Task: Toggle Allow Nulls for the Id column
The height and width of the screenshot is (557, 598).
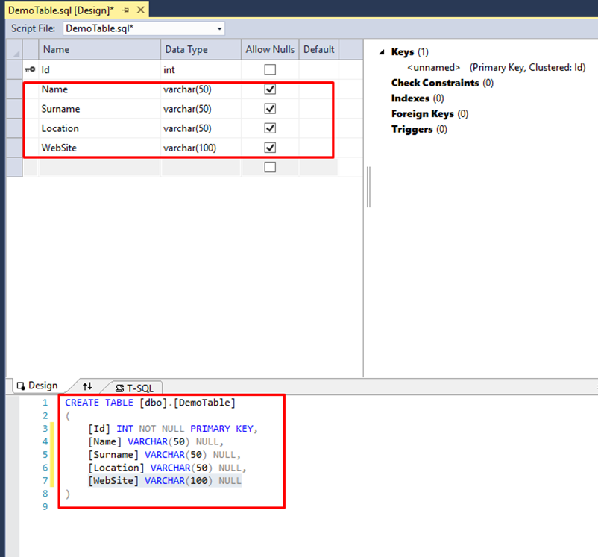Action: [x=270, y=69]
